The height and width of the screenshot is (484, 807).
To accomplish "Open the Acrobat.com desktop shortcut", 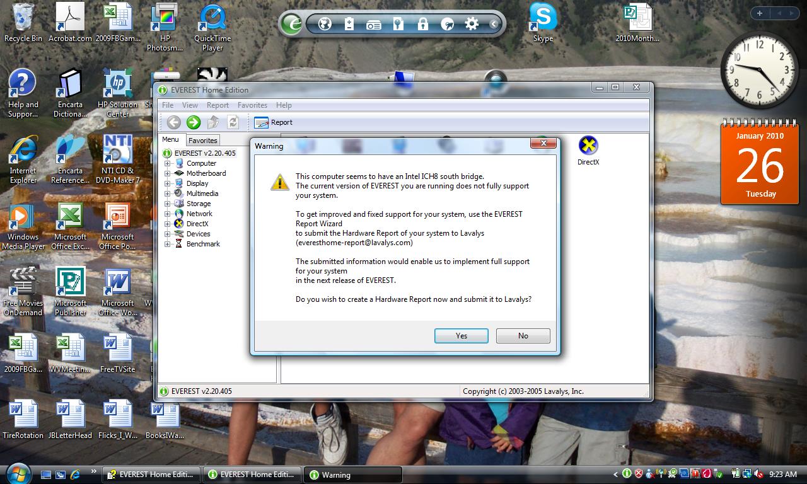I will [x=70, y=23].
